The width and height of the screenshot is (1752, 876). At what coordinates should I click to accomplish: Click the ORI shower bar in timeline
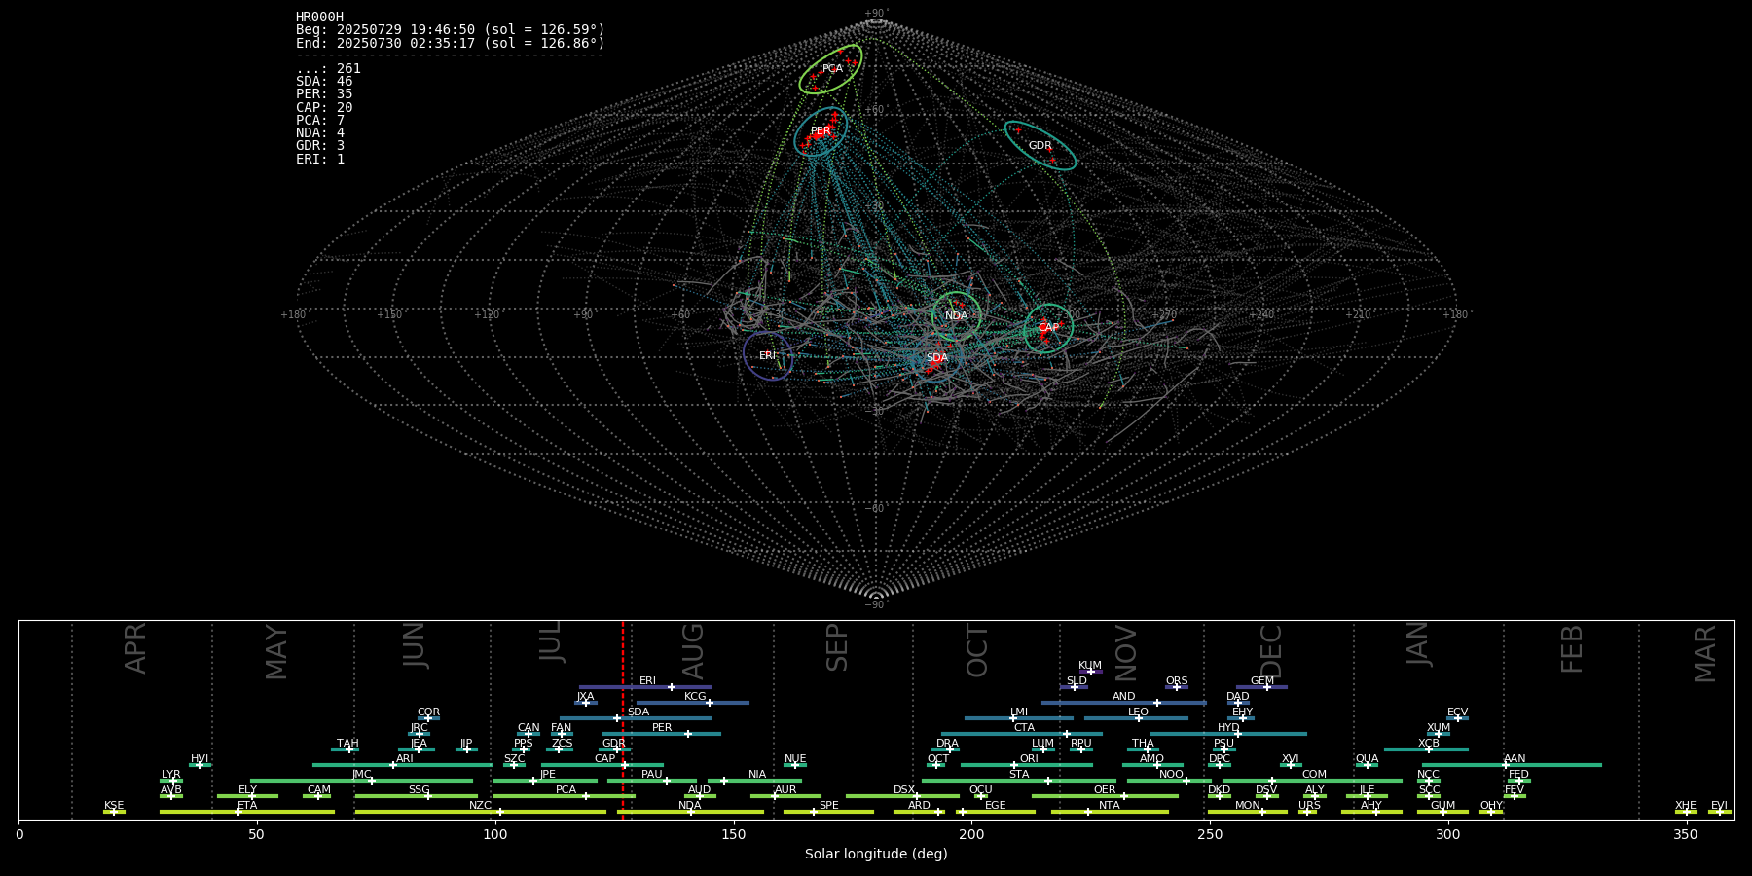[x=1027, y=765]
